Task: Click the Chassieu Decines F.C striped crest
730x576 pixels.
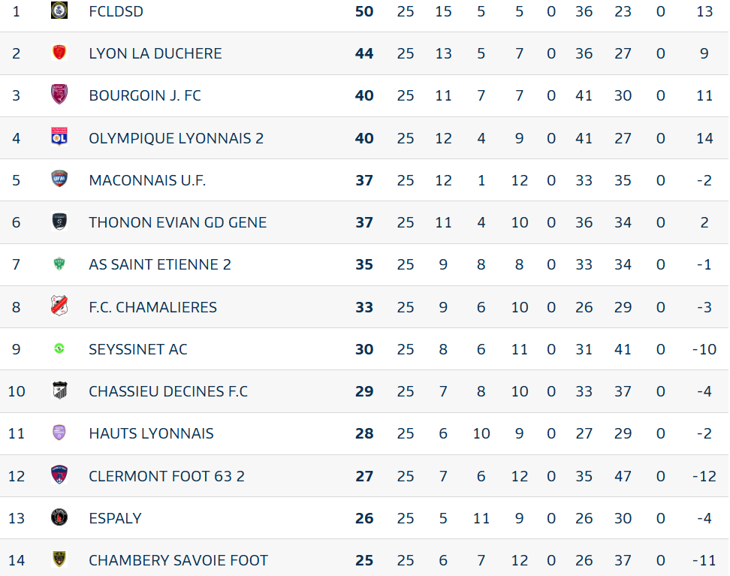Action: [59, 391]
